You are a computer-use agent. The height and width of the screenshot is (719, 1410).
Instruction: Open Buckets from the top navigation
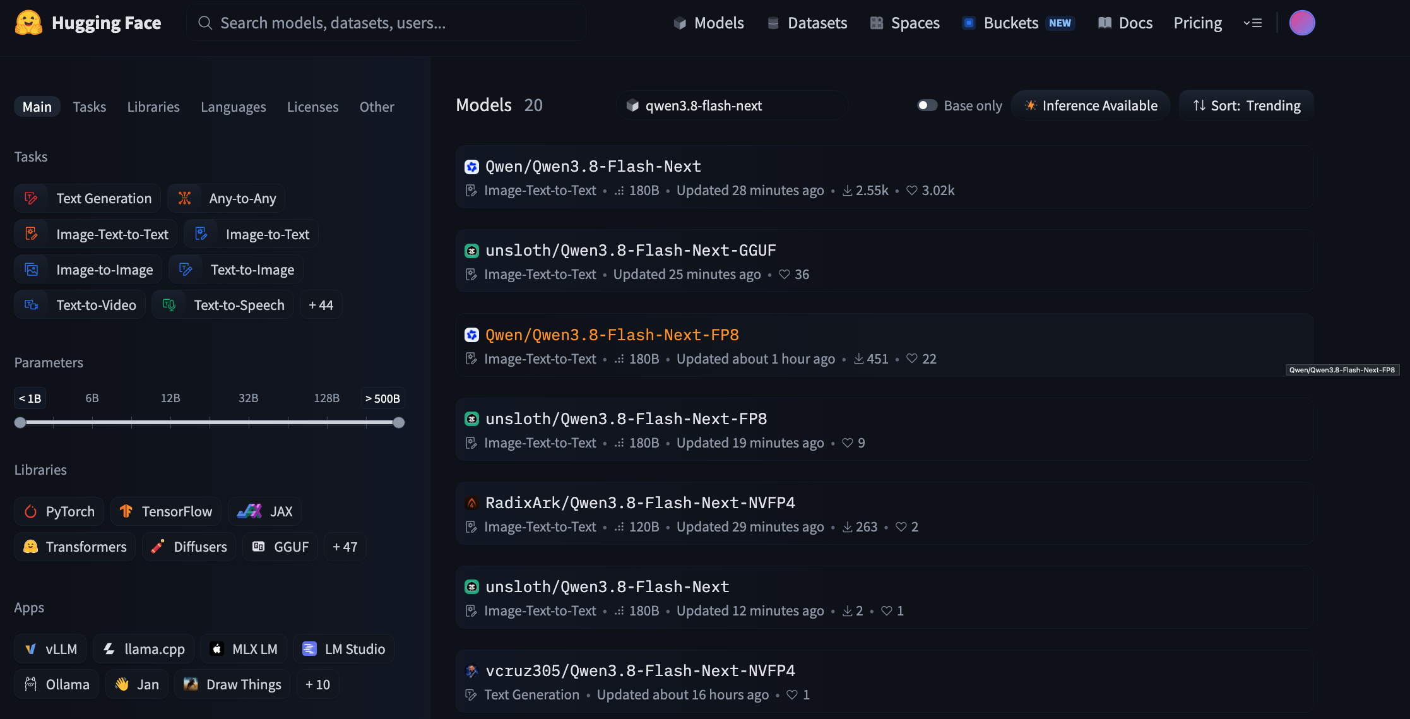click(x=1019, y=23)
